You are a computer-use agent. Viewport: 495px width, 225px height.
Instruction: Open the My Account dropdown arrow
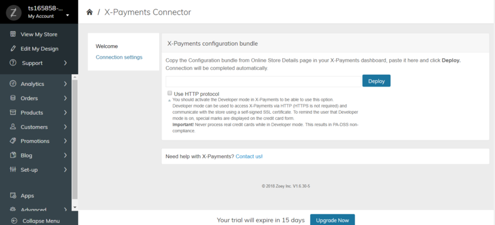point(67,15)
